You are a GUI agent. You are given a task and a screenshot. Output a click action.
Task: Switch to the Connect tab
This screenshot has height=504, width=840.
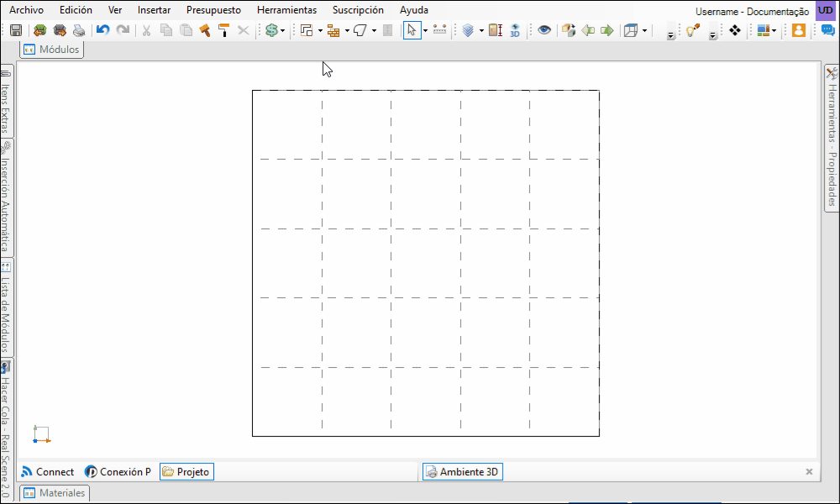click(48, 472)
